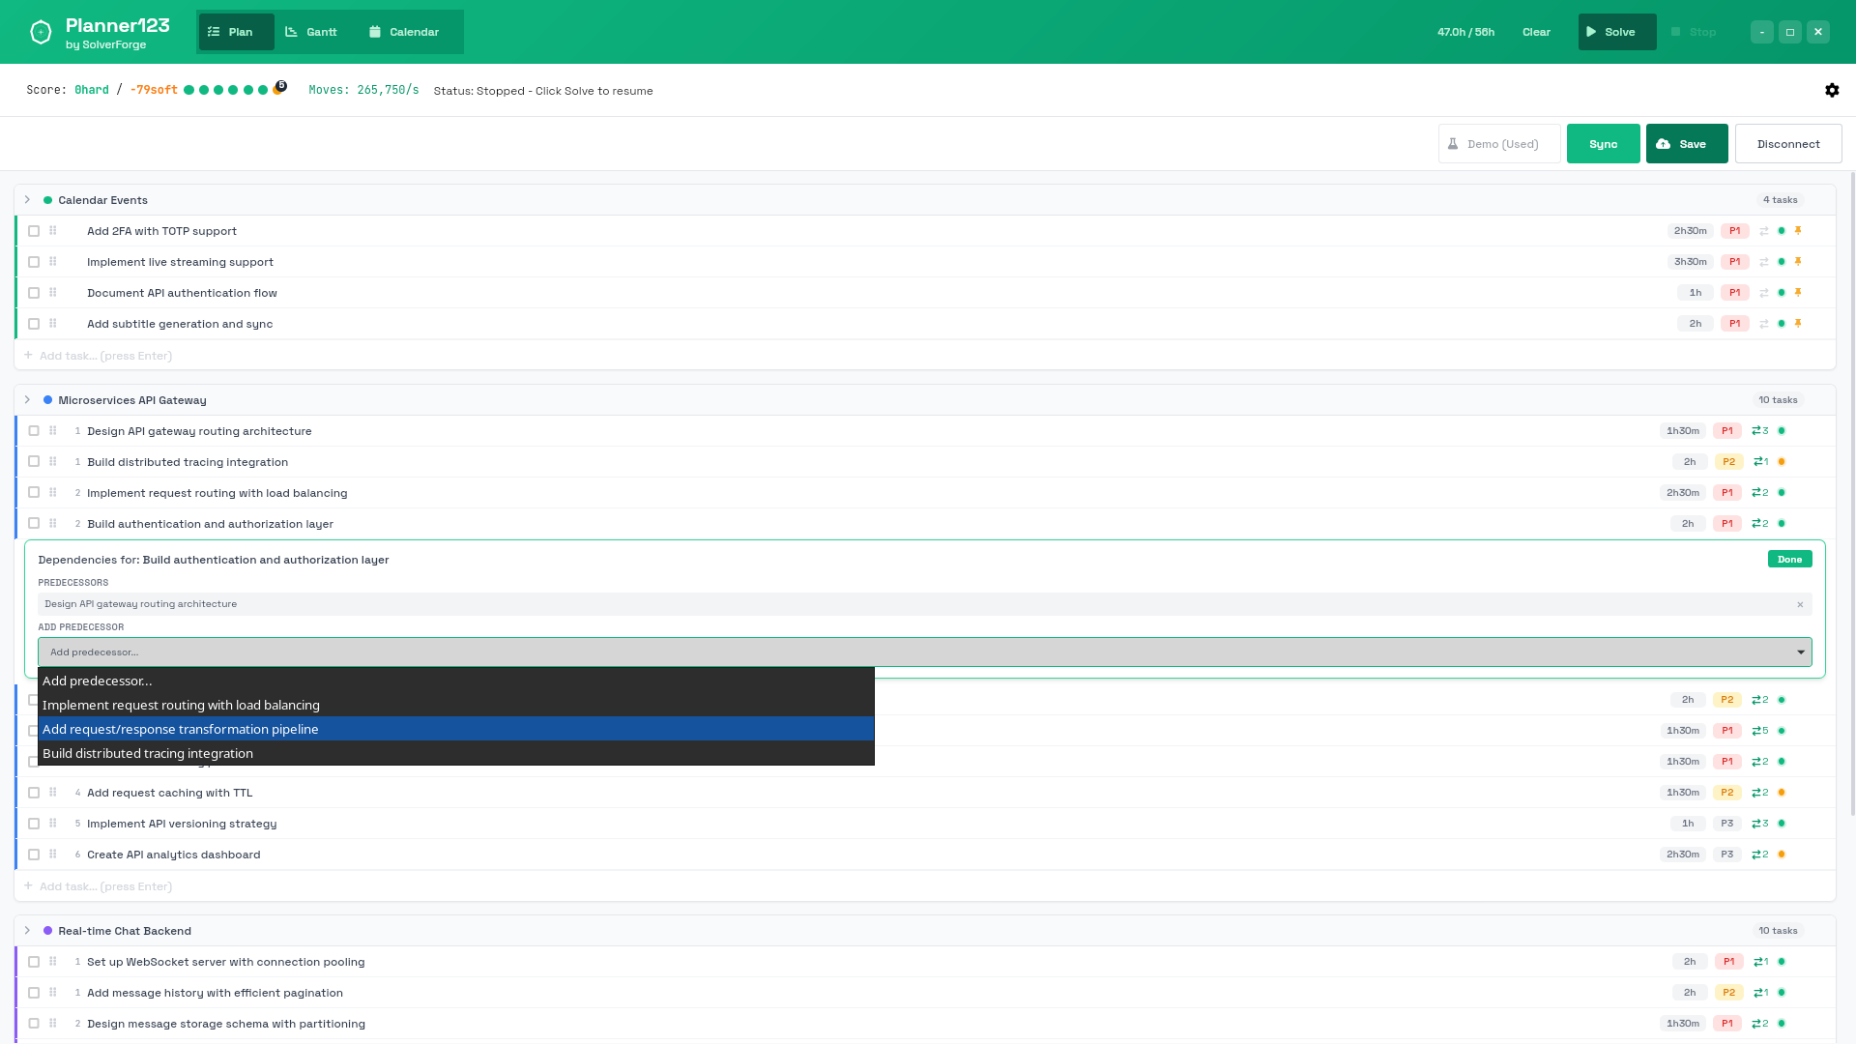Click the green status dot on 'Implement live streaming support'
1856x1044 pixels.
[1781, 261]
